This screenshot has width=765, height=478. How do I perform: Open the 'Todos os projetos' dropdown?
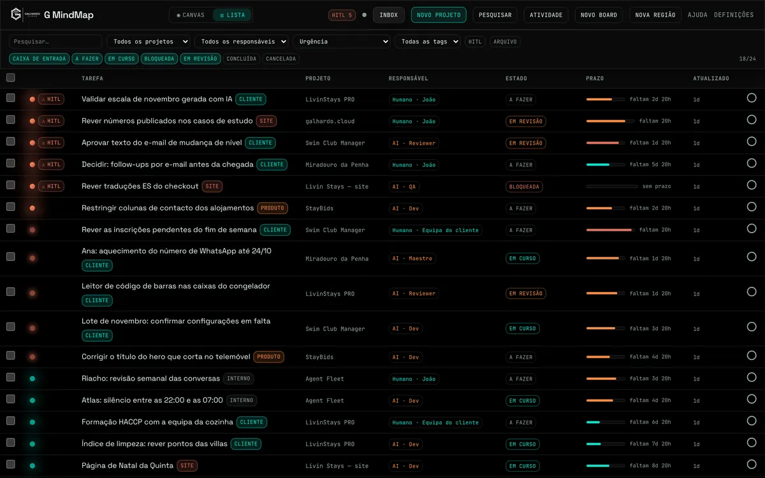click(x=149, y=41)
